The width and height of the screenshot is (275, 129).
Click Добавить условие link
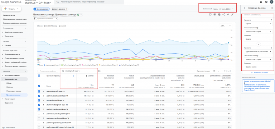pos(259,73)
